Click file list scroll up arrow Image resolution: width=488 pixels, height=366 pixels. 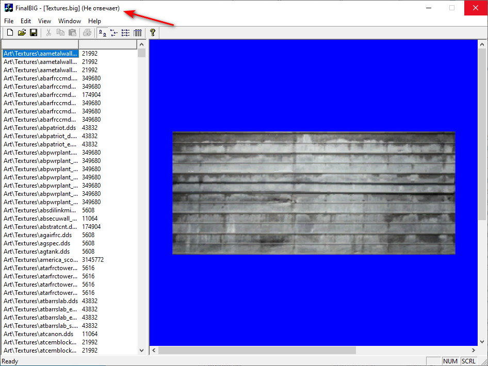(142, 44)
